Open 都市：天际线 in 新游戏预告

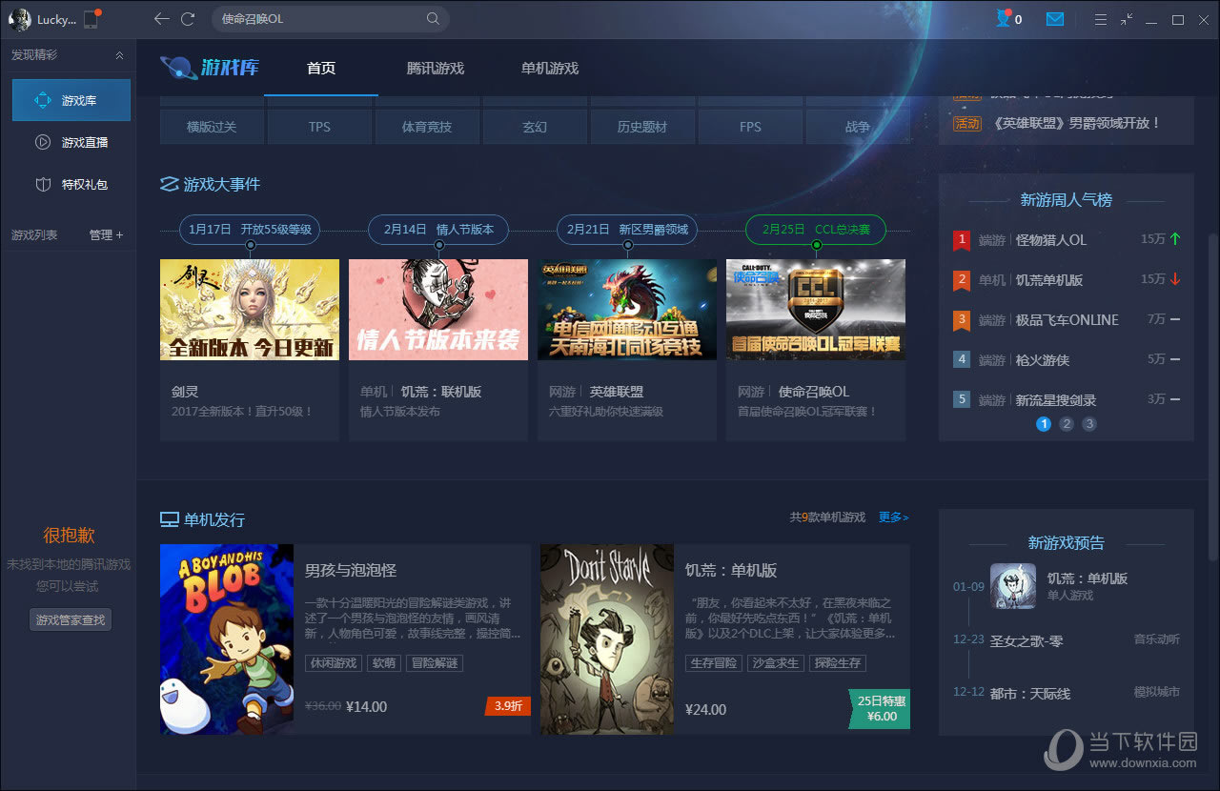click(1030, 694)
